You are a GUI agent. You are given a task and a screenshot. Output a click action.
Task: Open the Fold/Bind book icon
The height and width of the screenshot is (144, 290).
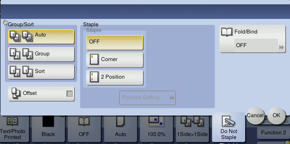pos(227,32)
